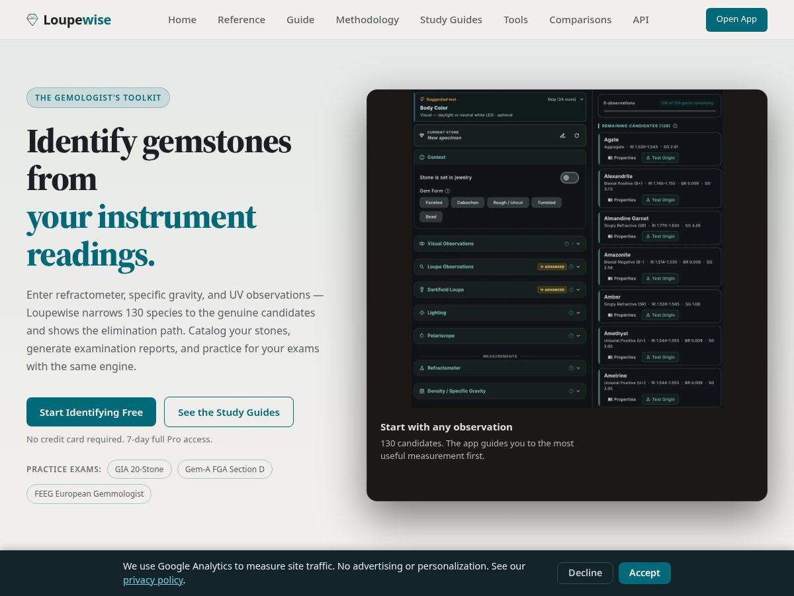The image size is (794, 596).
Task: Click See the Study Guides button
Action: 229,412
